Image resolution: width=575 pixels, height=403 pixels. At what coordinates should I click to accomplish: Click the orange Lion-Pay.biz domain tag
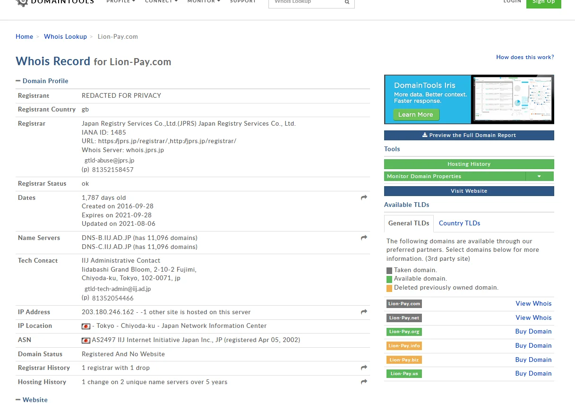(x=404, y=360)
